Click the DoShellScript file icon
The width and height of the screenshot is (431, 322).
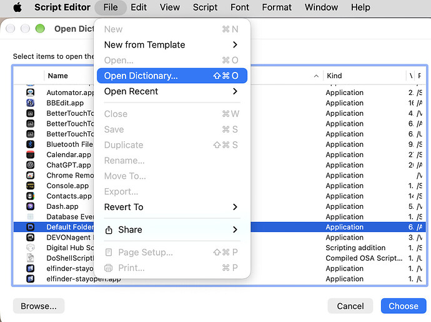coord(30,258)
